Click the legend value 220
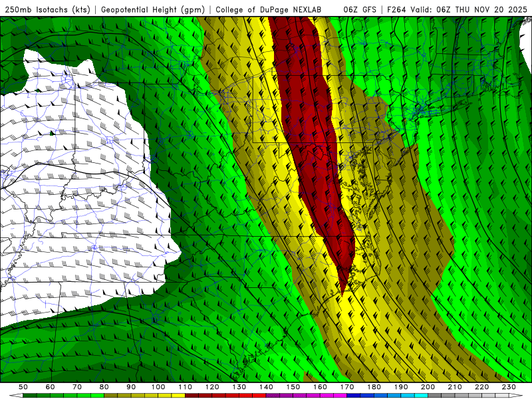 tap(481, 387)
